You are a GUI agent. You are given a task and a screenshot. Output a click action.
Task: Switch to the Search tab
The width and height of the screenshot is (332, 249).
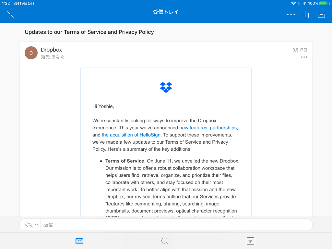165,241
